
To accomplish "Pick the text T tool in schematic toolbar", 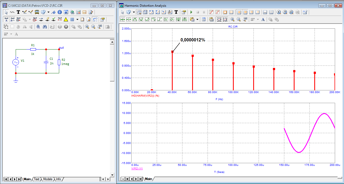I will (x=18, y=12).
